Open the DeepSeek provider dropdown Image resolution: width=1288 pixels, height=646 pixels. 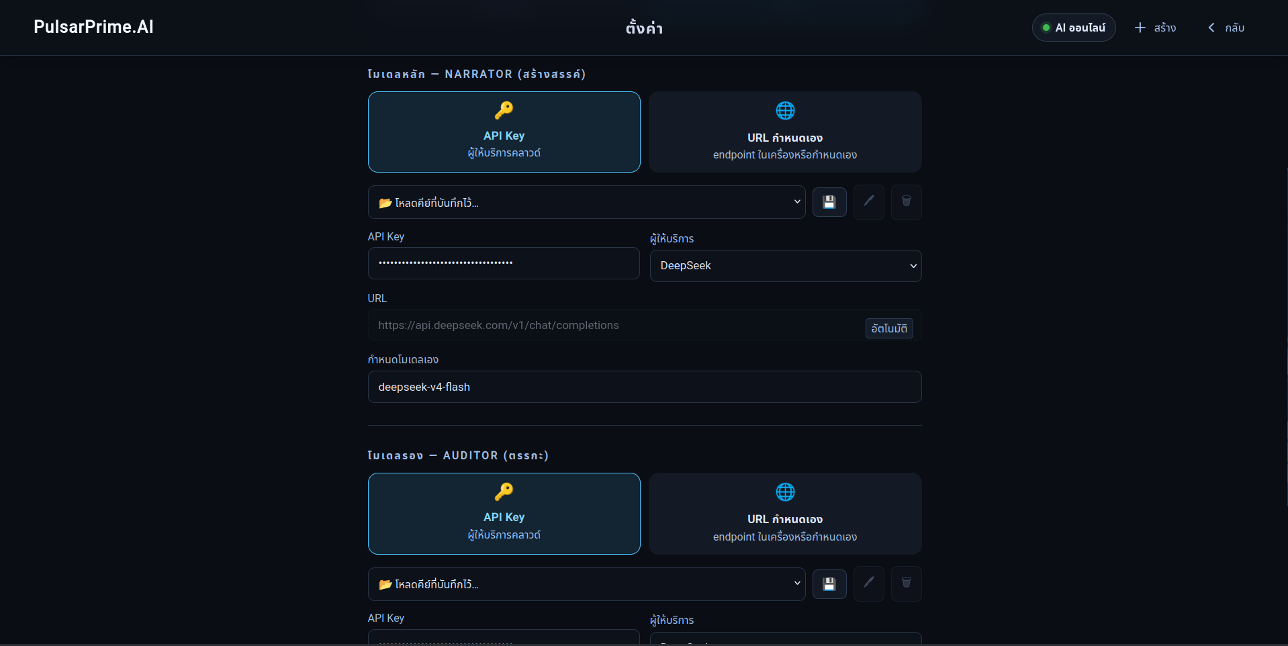pyautogui.click(x=786, y=266)
